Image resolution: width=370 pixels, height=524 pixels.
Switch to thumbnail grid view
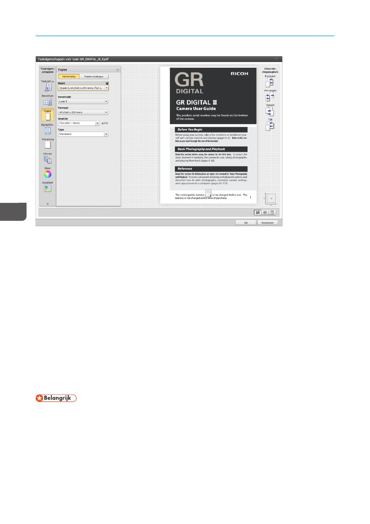pyautogui.click(x=265, y=212)
